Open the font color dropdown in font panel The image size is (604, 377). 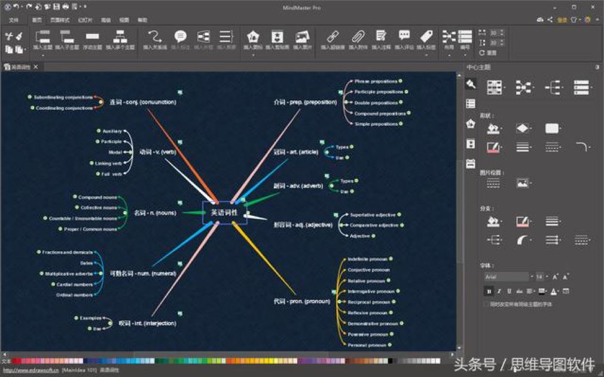click(x=554, y=291)
